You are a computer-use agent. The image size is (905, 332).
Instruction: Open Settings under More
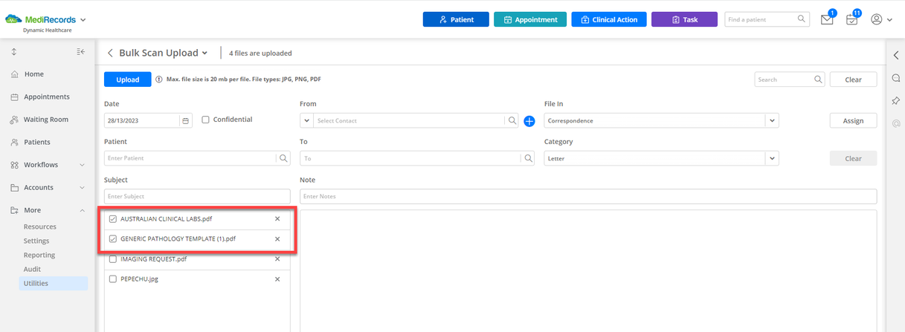pos(36,241)
